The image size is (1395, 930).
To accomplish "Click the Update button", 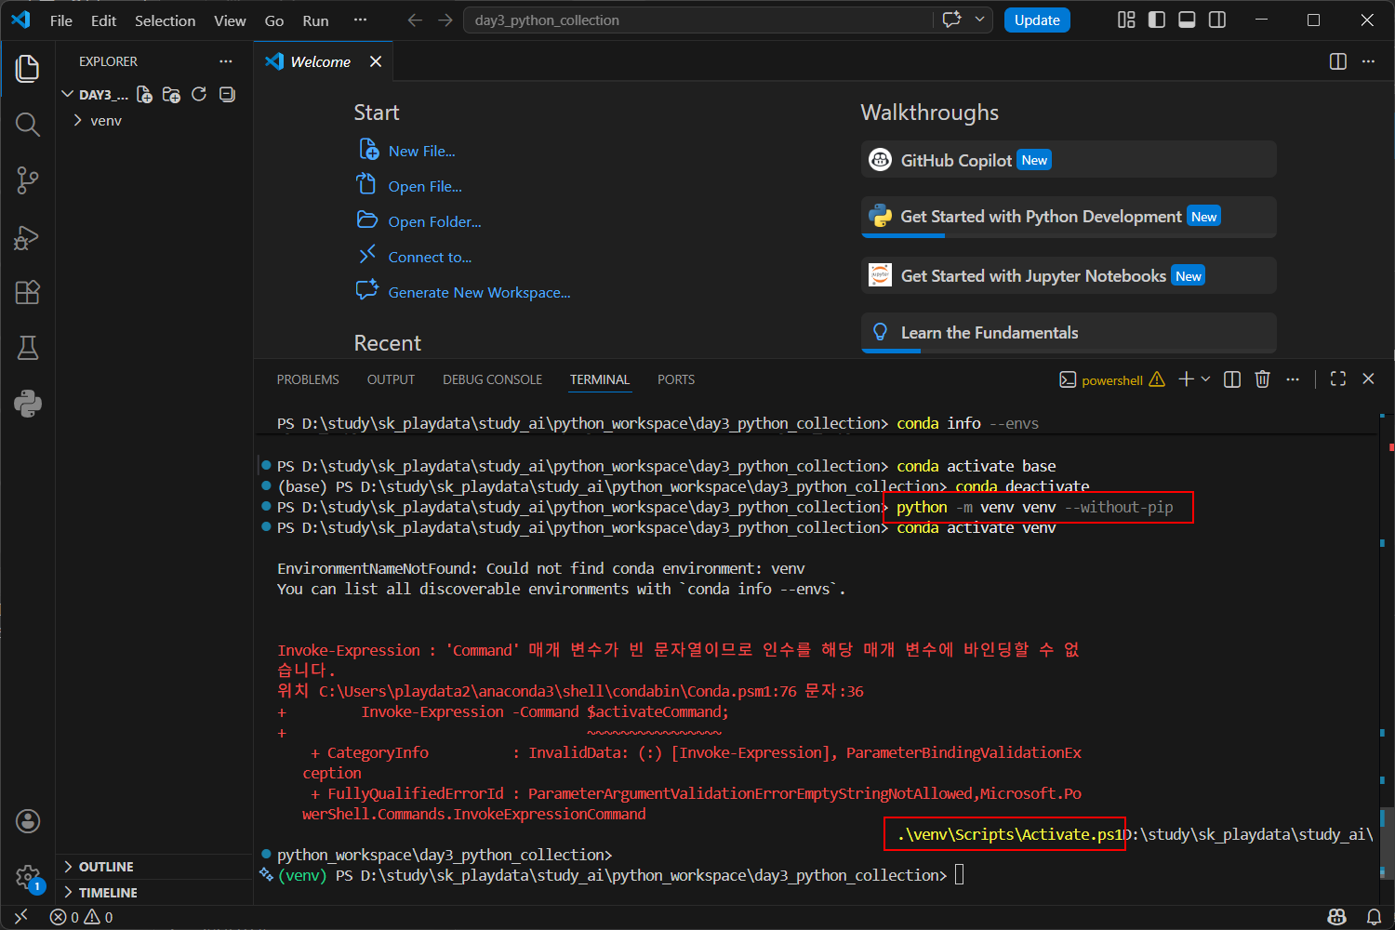I will (1037, 20).
